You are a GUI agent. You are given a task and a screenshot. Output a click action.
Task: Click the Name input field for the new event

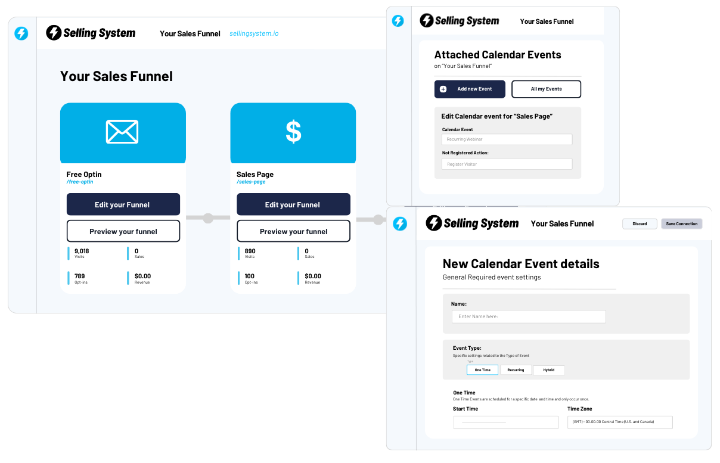528,316
